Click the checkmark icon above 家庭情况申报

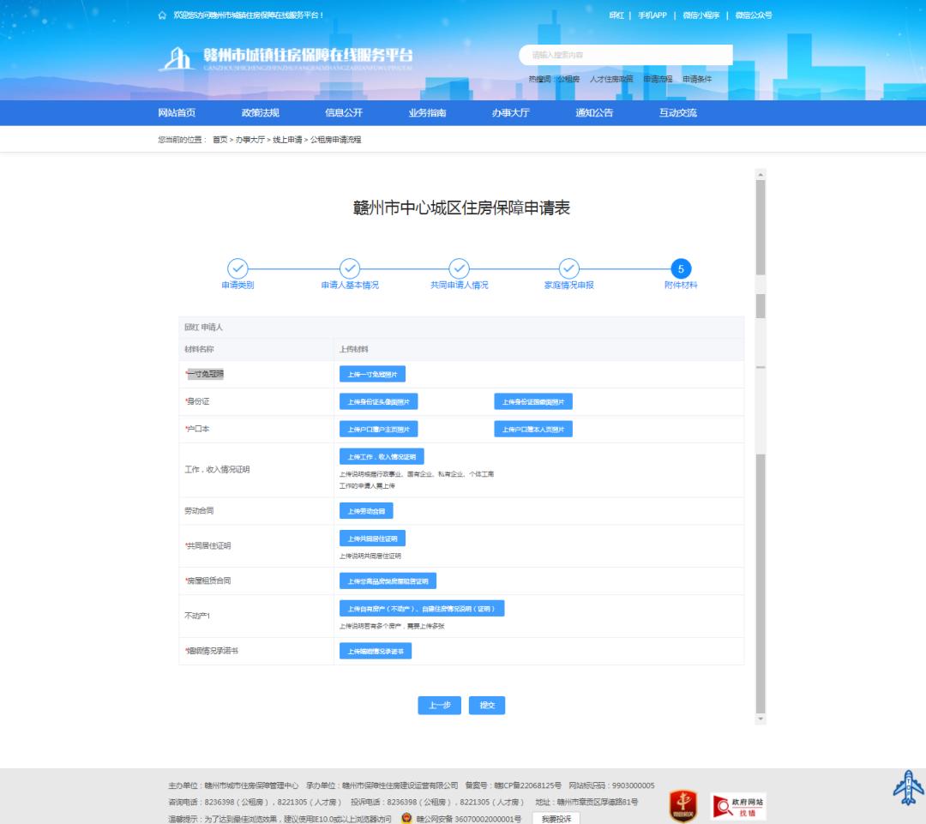569,268
